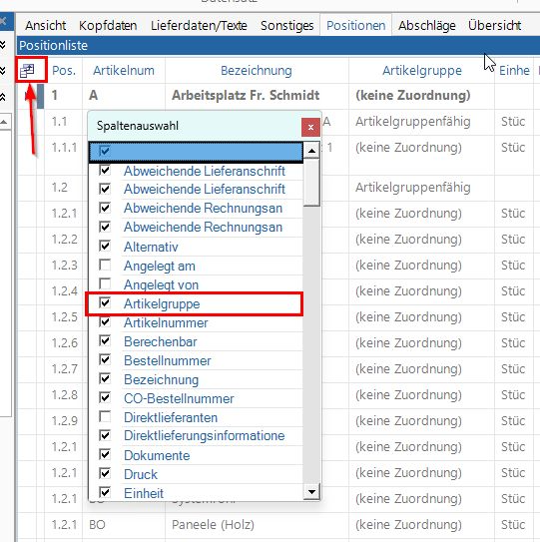The height and width of the screenshot is (542, 540).
Task: Open the Kopfdaten tab
Action: [x=108, y=26]
